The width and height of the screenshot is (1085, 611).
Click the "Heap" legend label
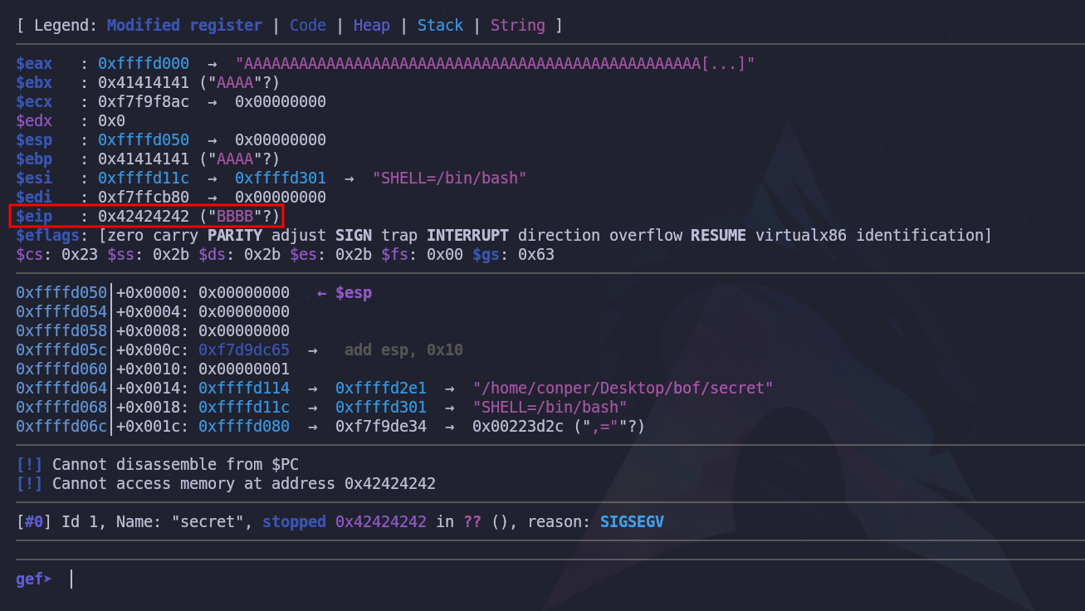371,25
